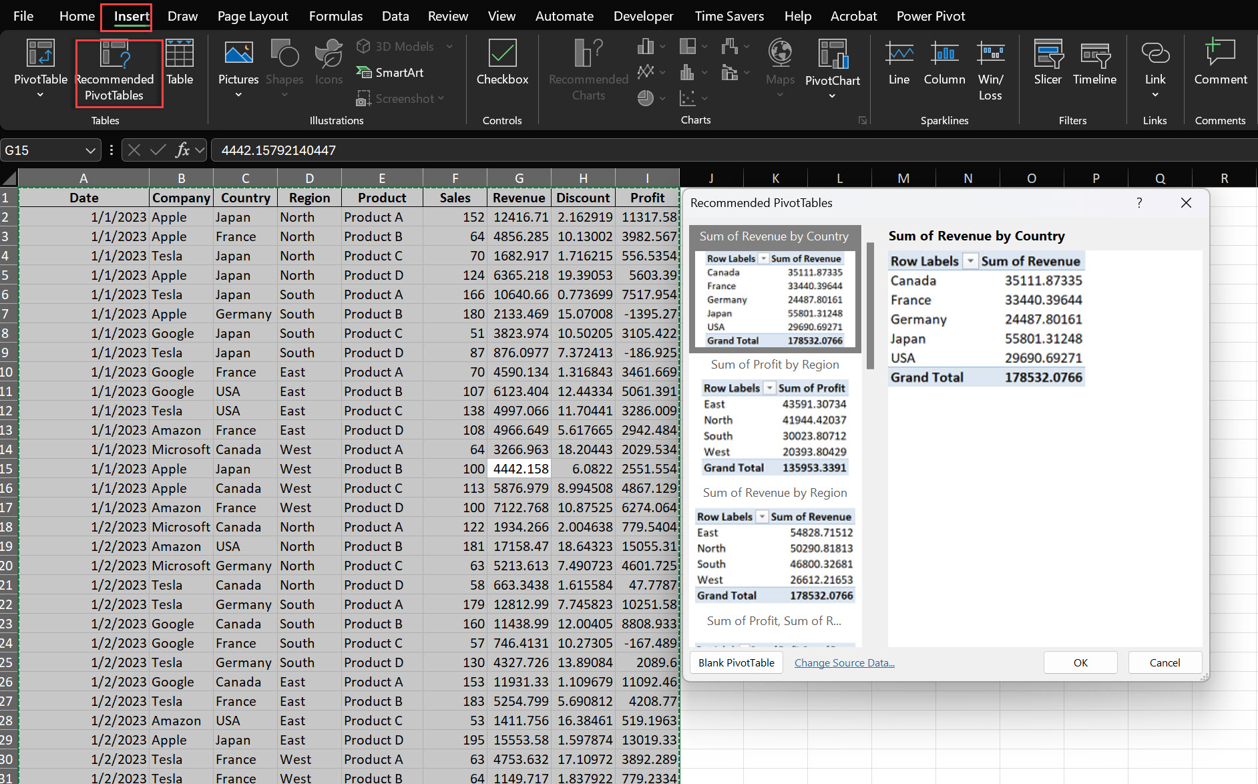Click the Icons button in Illustrations
Viewport: 1258px width, 784px height.
click(329, 62)
